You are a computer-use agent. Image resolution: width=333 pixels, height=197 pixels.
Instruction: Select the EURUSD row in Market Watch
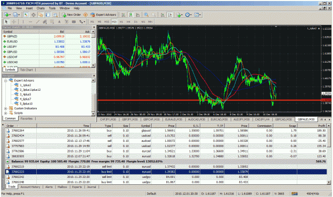coord(48,41)
